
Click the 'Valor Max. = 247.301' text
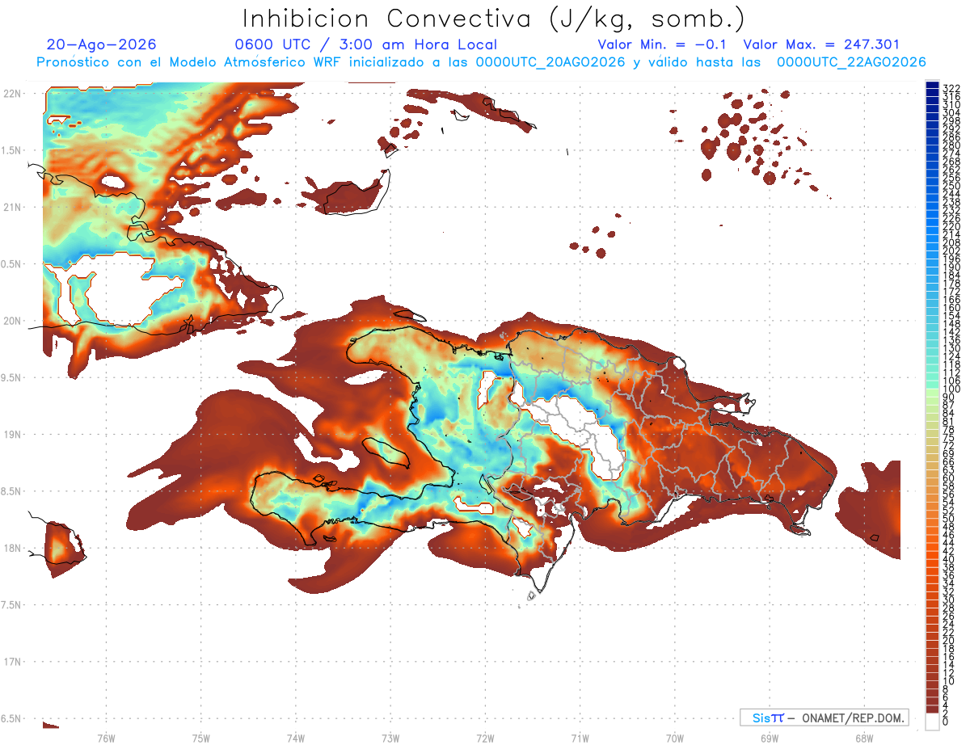(821, 44)
